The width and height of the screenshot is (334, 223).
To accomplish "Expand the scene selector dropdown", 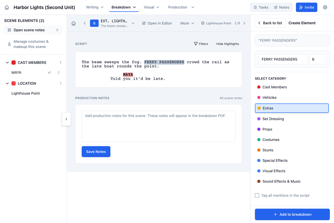I will tap(133, 23).
